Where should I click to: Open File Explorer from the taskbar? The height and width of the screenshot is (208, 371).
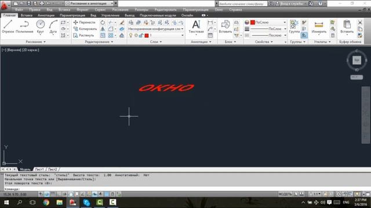(59, 202)
